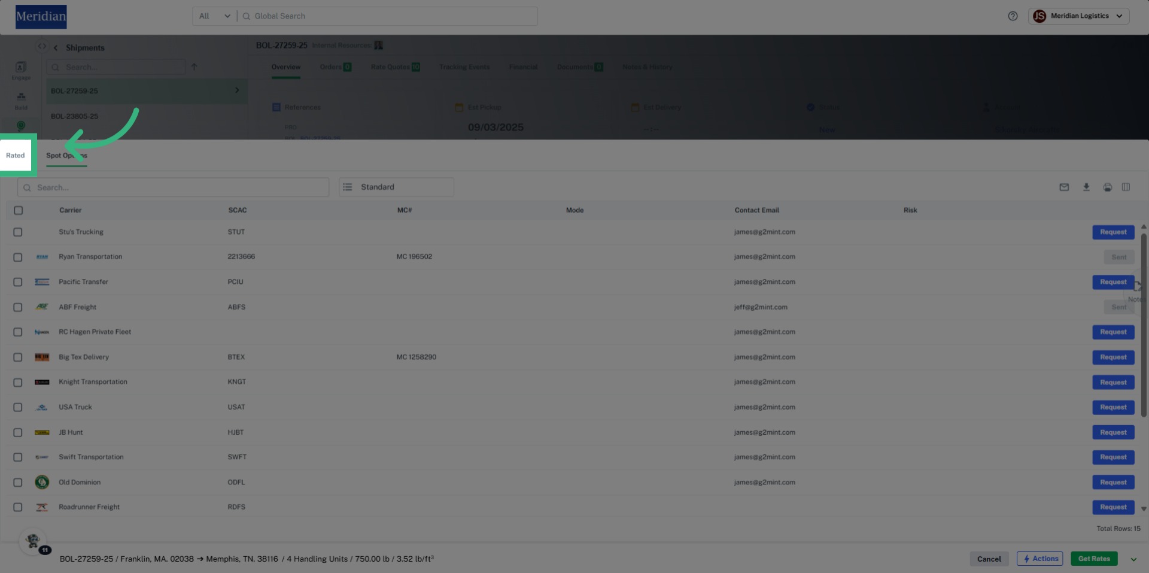
Task: Request a rate from Stu's Trucking
Action: click(1113, 232)
